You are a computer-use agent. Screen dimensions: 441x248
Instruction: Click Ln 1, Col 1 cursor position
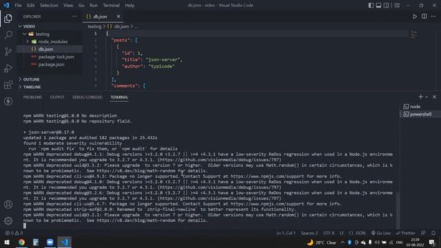(x=286, y=233)
